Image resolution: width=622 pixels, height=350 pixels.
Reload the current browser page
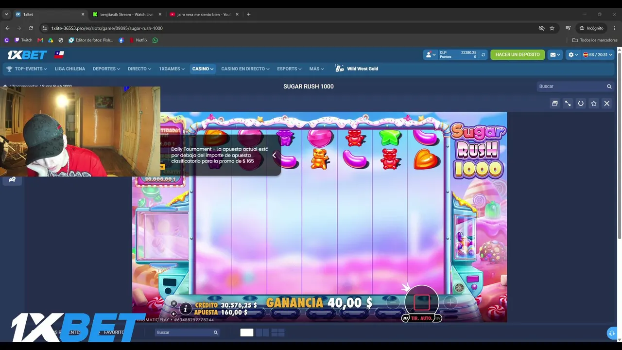tap(31, 28)
